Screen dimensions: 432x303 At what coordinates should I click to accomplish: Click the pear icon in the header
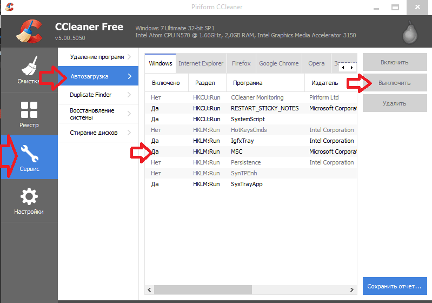(x=410, y=32)
